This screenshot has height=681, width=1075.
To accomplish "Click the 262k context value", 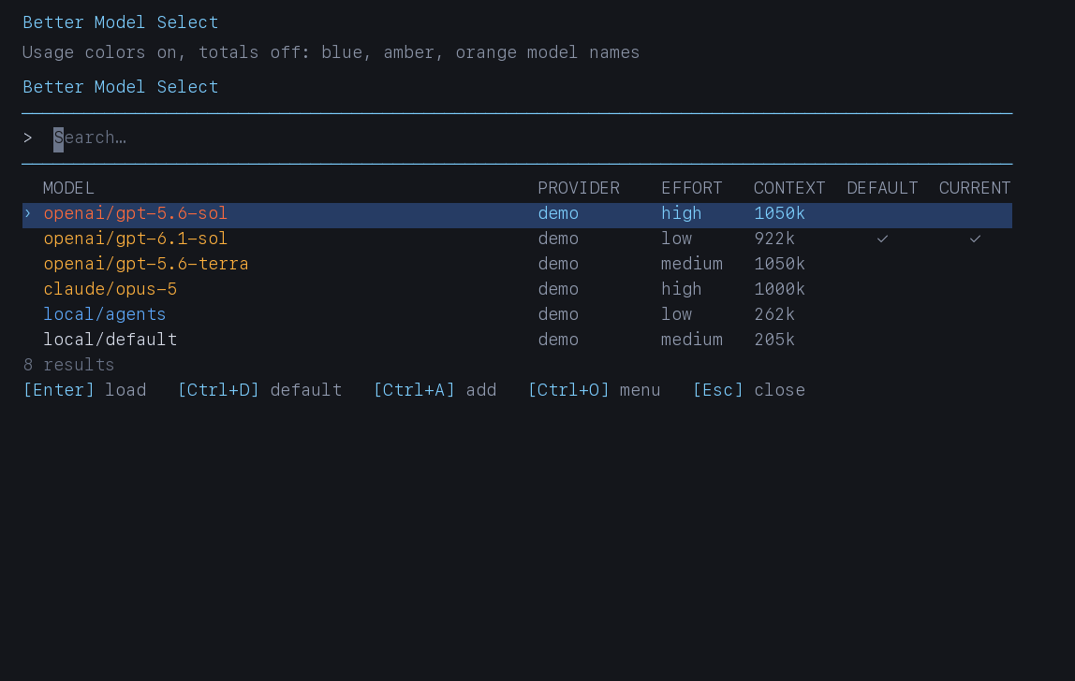I will click(774, 315).
